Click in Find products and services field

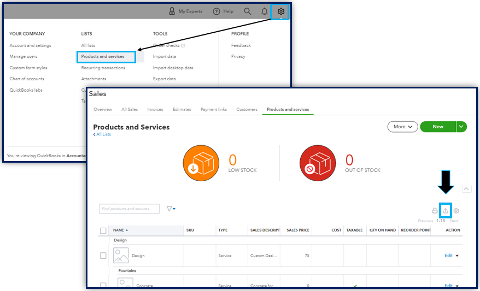(129, 209)
